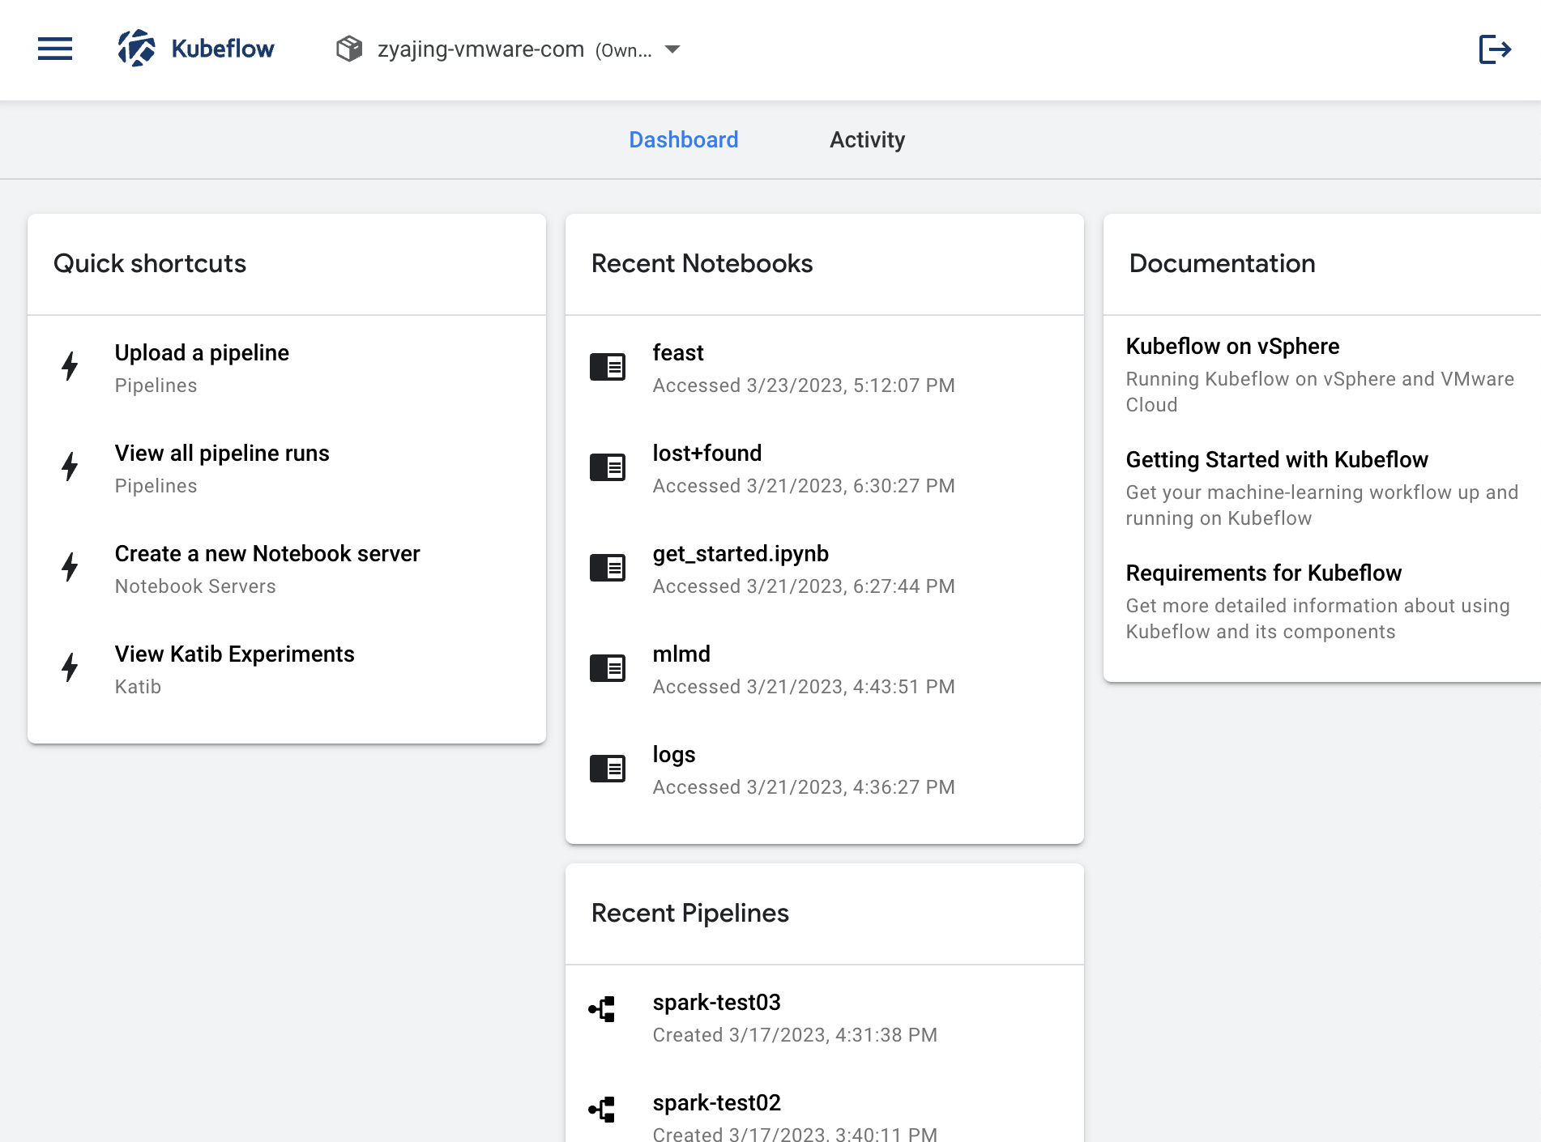Open Getting Started with Kubeflow doc
This screenshot has height=1142, width=1541.
click(x=1277, y=460)
